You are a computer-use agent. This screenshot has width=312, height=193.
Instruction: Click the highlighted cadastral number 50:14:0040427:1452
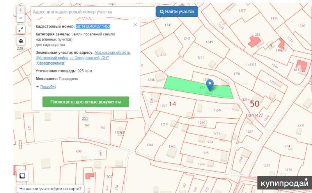click(x=93, y=26)
